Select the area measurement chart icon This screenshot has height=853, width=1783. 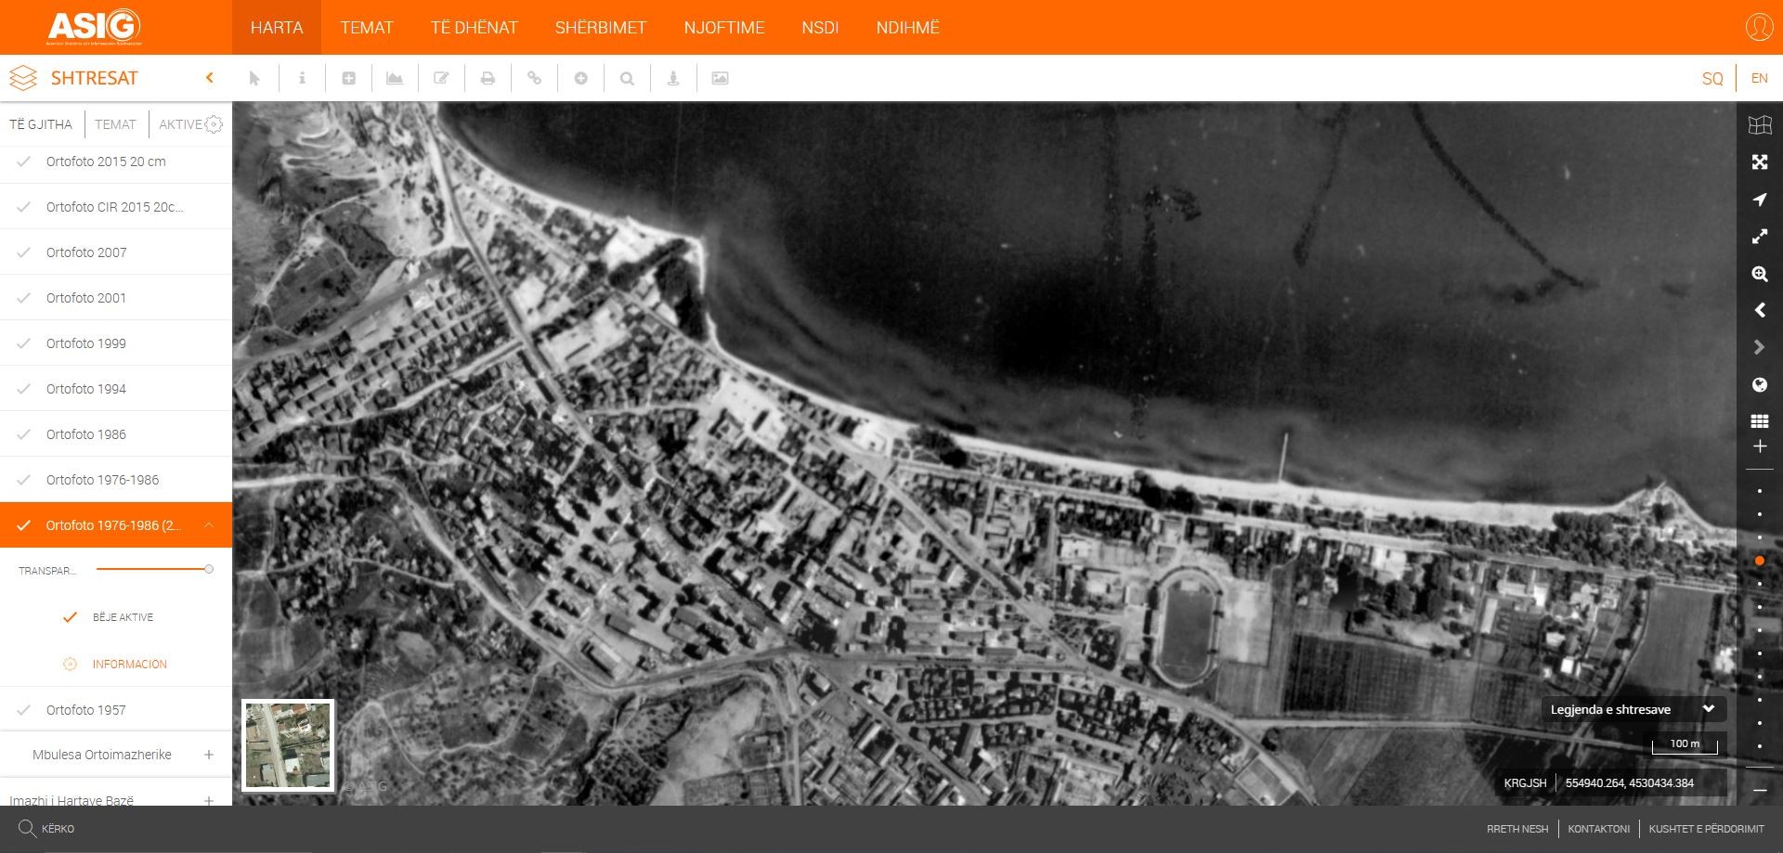[x=395, y=79]
